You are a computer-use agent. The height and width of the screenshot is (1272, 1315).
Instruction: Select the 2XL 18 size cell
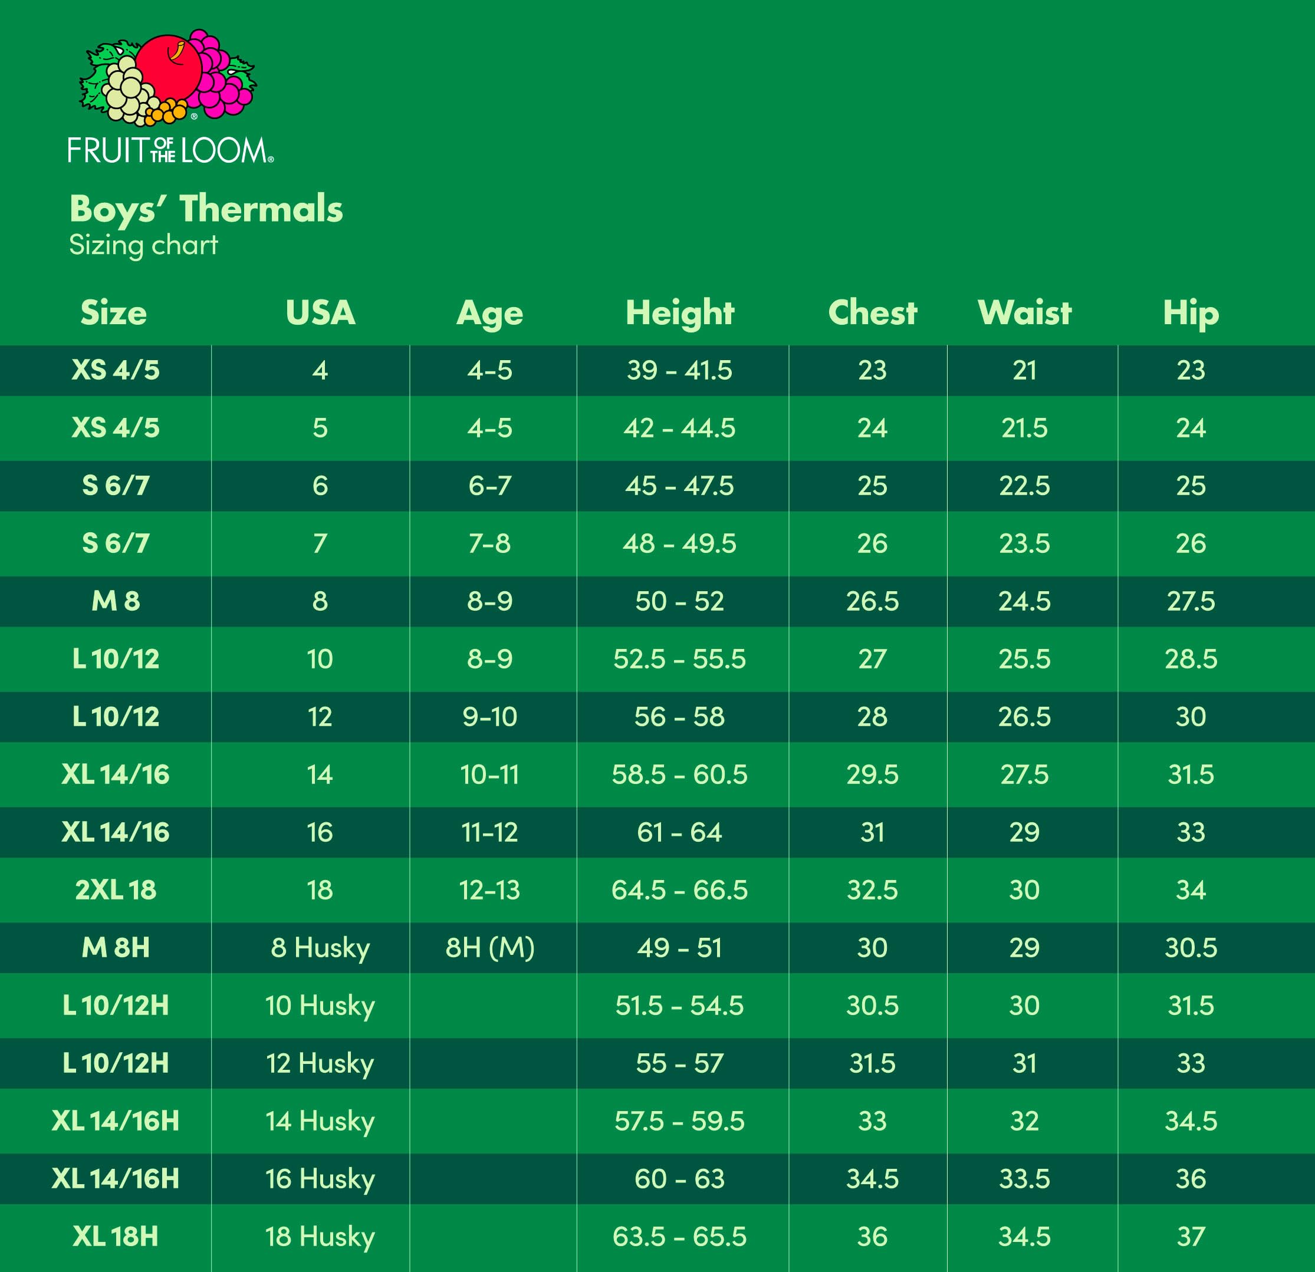pos(116,890)
